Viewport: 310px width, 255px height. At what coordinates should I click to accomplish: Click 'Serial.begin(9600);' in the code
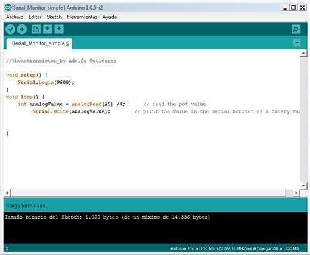tap(46, 82)
